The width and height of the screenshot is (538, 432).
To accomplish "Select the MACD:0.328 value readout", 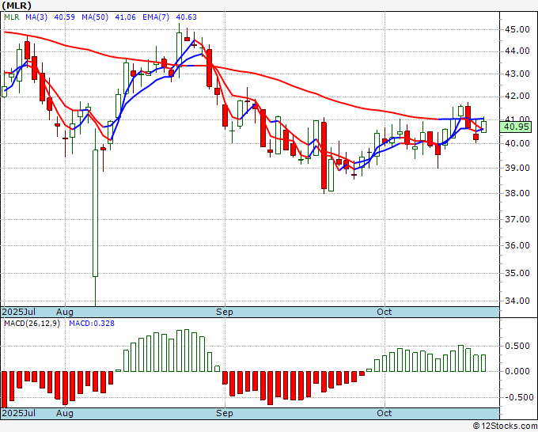I will coord(92,324).
